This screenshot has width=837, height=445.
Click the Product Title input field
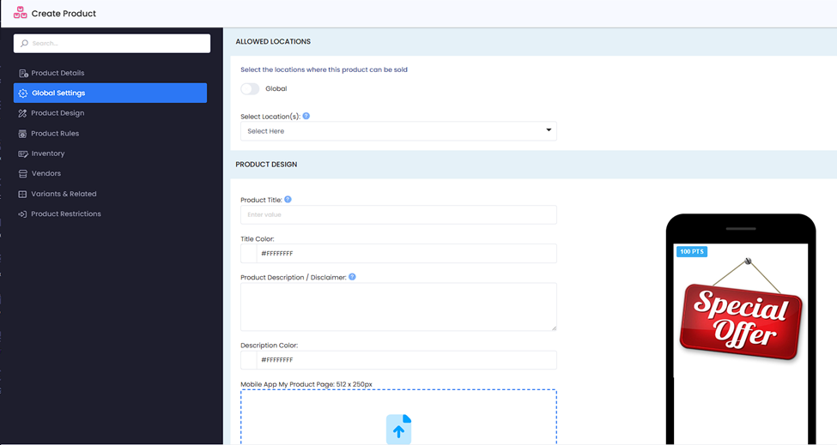coord(398,214)
